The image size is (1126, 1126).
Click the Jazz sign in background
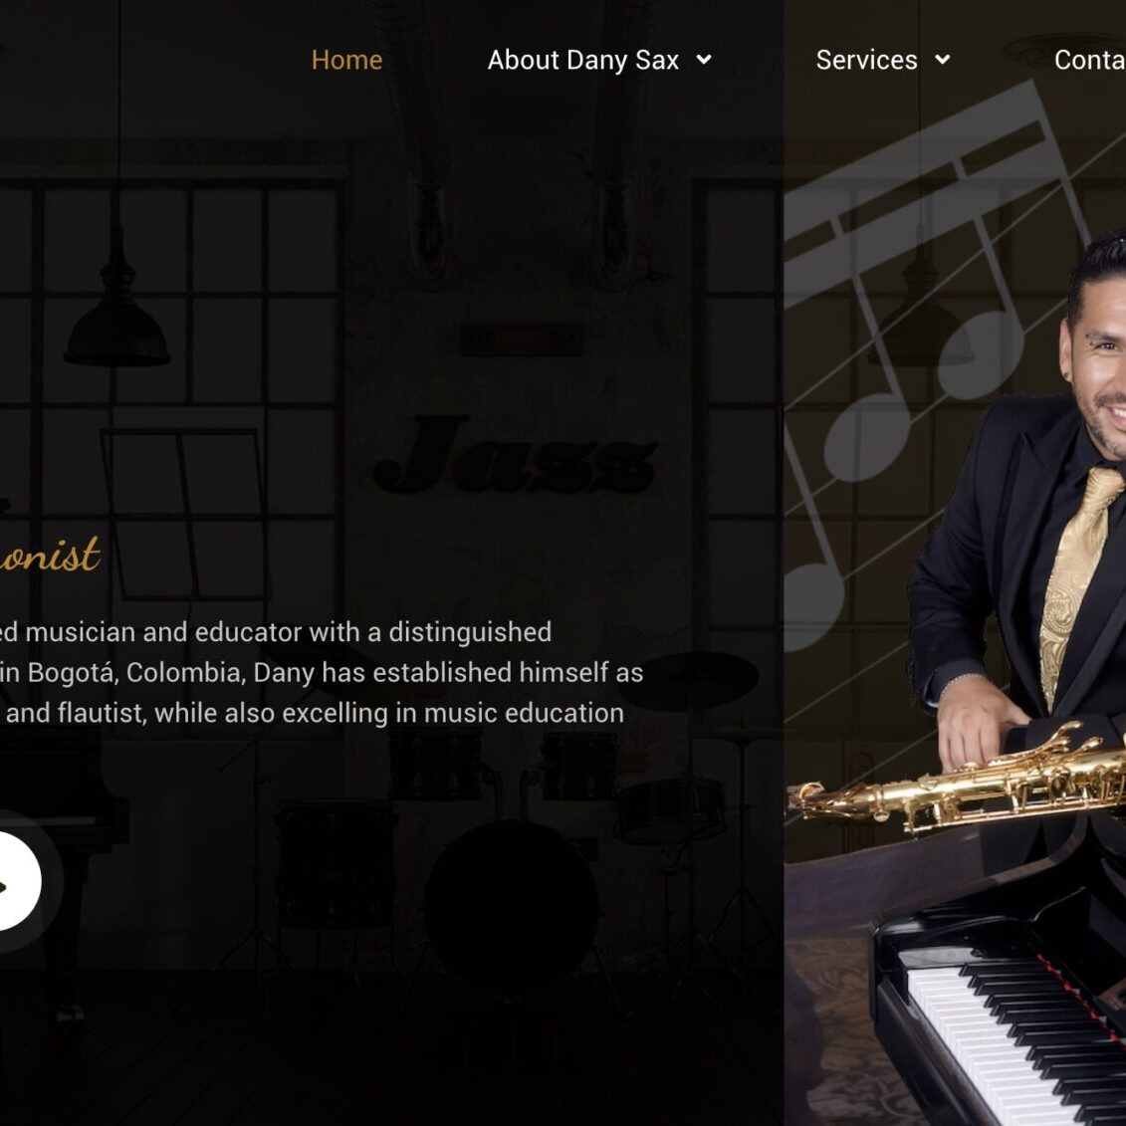pos(515,455)
